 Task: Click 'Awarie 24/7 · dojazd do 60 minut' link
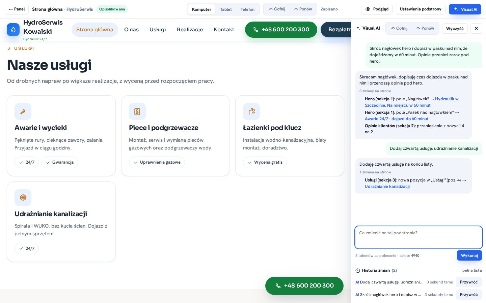pos(397,119)
